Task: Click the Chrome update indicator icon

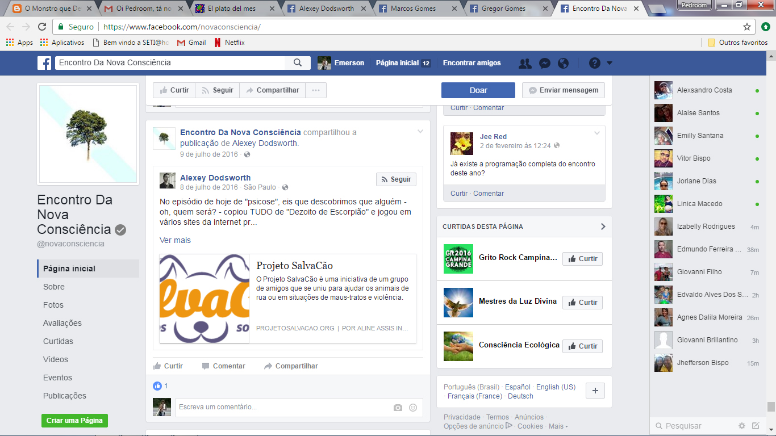Action: [x=765, y=27]
